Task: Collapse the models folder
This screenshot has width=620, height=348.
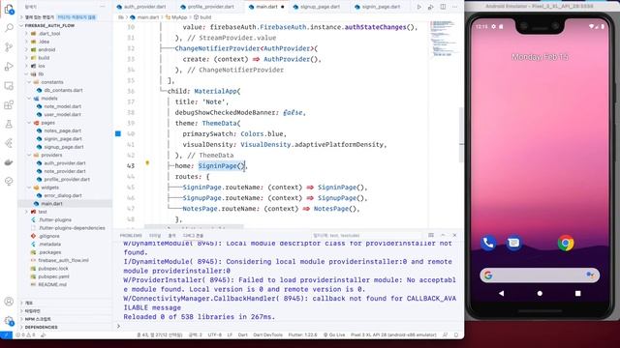Action: pyautogui.click(x=49, y=99)
